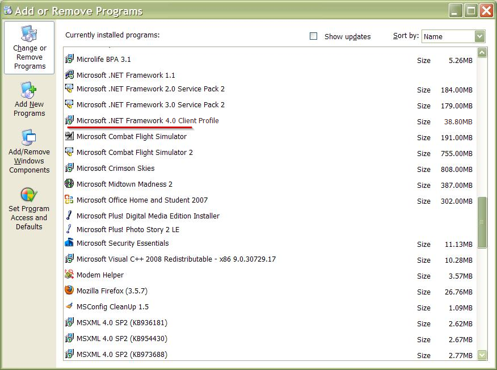Click the Mozilla Firefox program icon
This screenshot has height=370, width=497.
(x=69, y=291)
